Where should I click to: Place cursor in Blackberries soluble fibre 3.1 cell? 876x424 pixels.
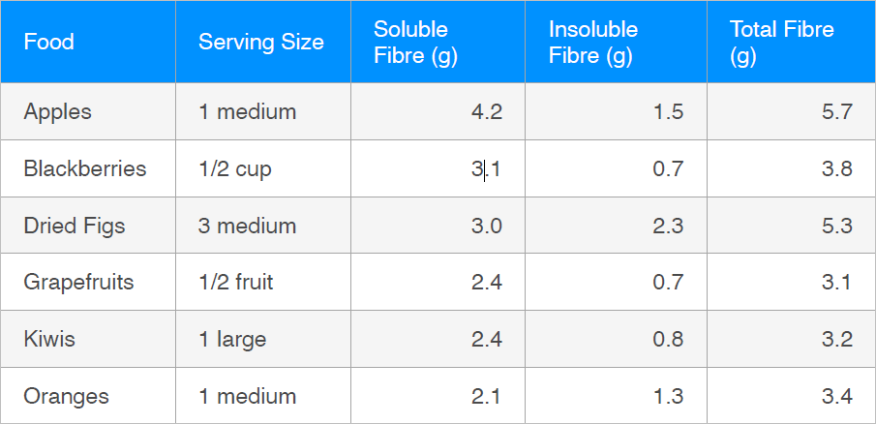438,168
